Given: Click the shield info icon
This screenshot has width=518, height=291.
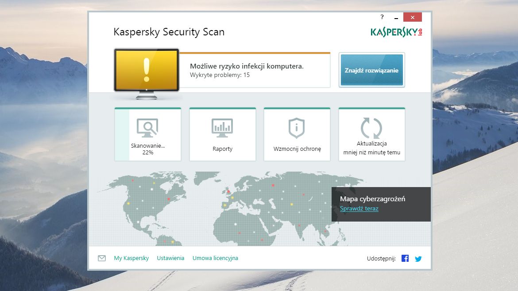Looking at the screenshot, I should click(297, 128).
